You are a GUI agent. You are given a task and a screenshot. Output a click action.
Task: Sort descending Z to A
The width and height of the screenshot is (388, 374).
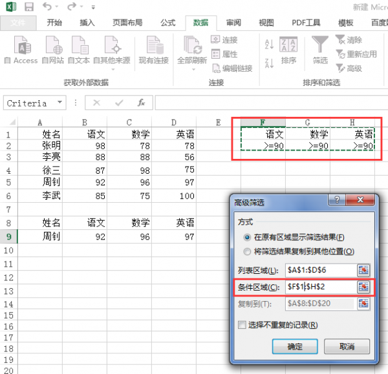pos(269,63)
